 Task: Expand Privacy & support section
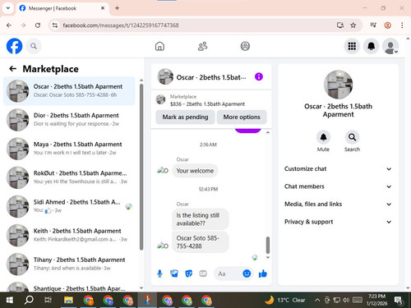(338, 222)
